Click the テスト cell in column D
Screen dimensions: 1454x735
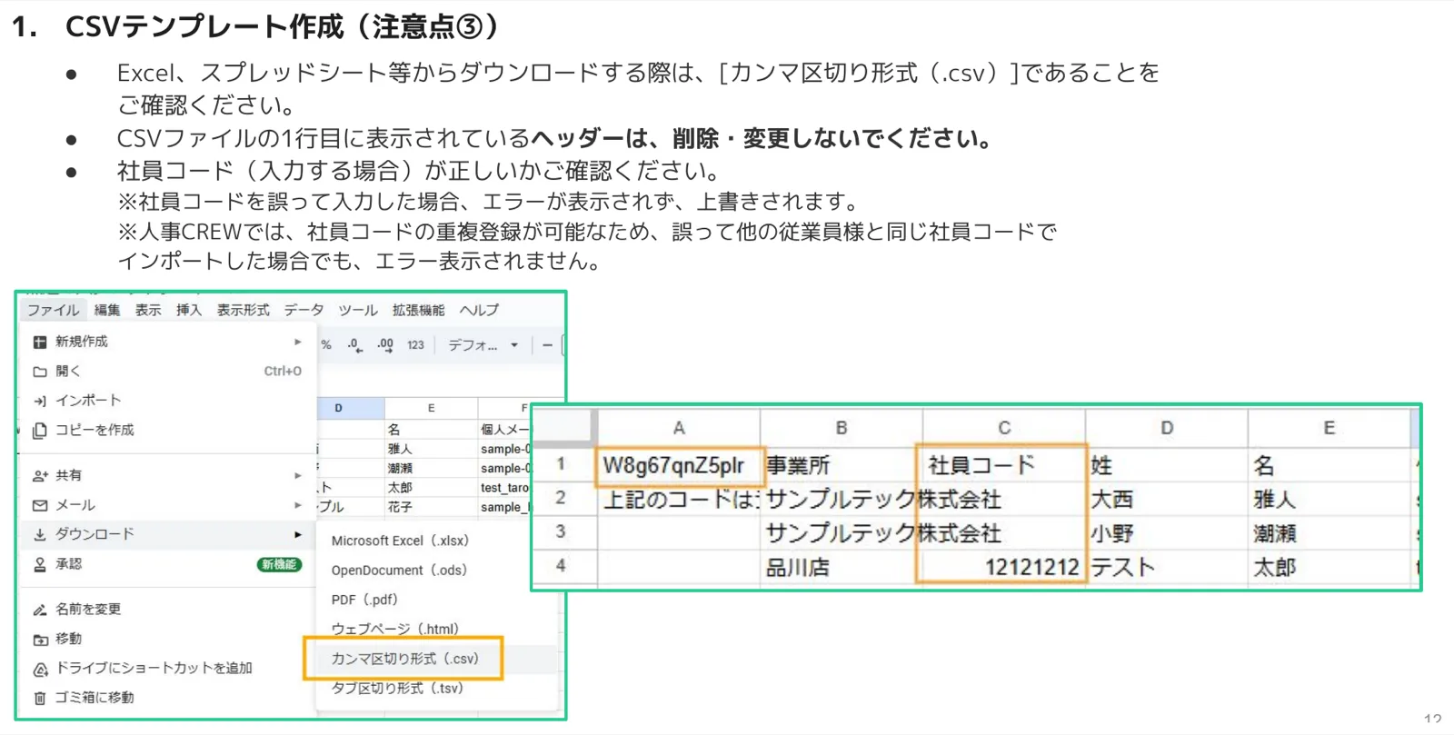(x=1167, y=567)
